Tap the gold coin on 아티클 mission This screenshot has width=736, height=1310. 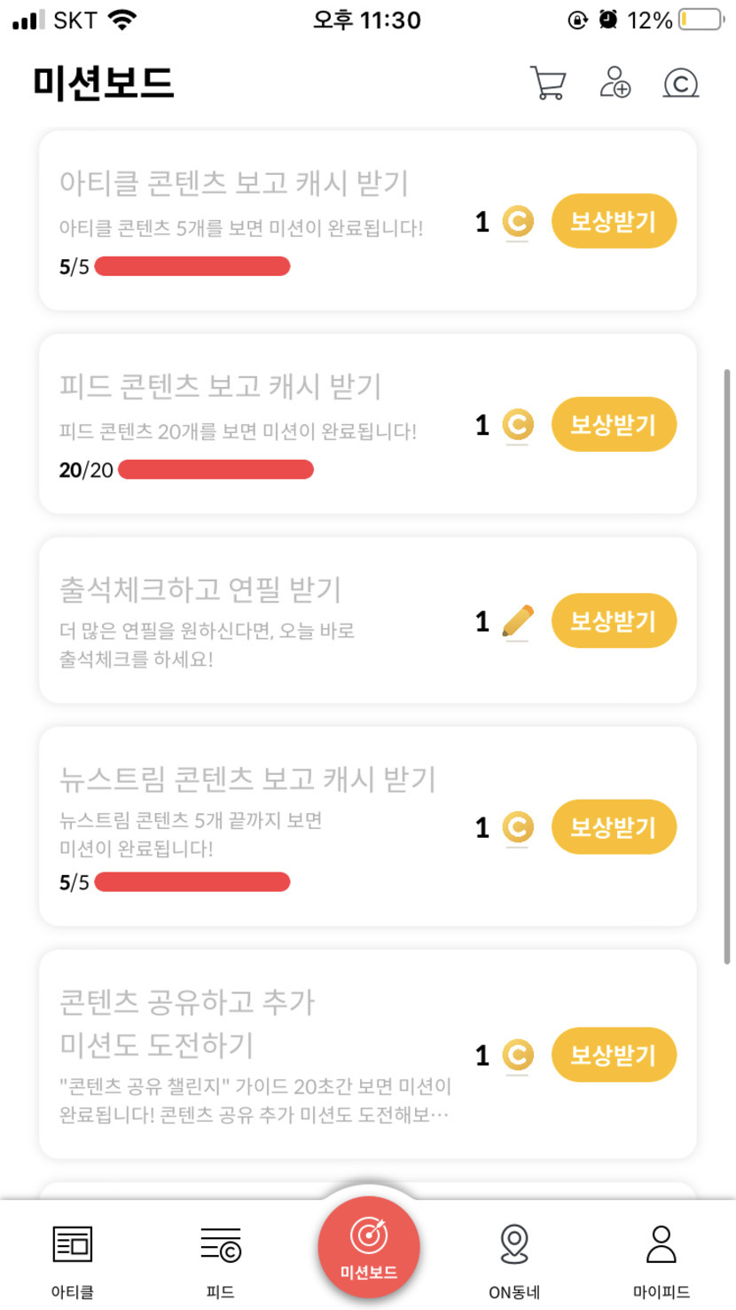518,221
